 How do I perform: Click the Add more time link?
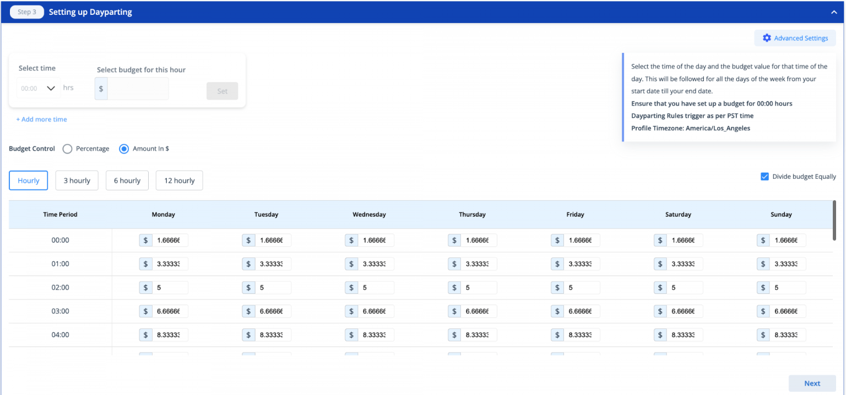click(x=42, y=119)
